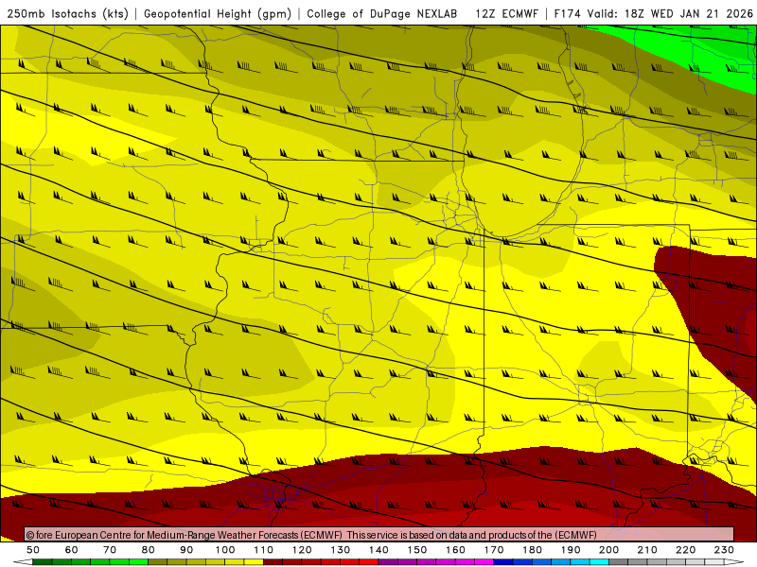The height and width of the screenshot is (567, 757).
Task: Click the 130 label on color scale
Action: tap(341, 550)
